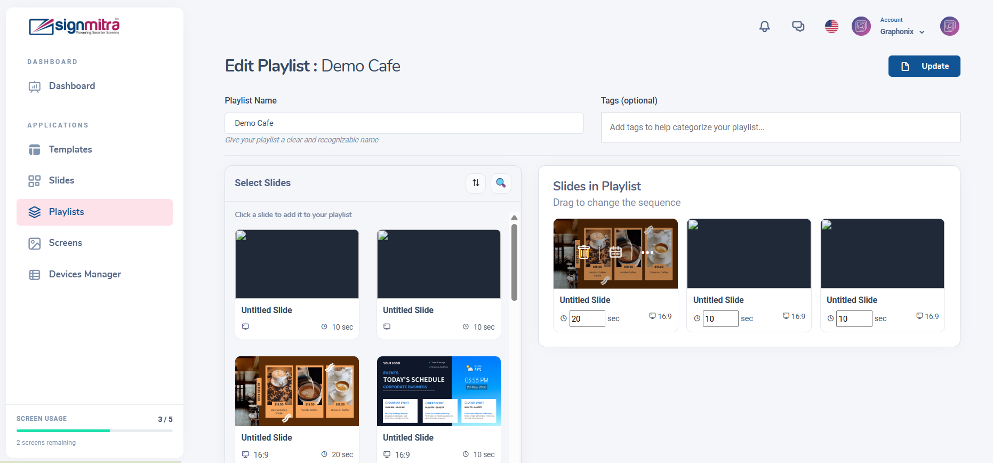This screenshot has height=463, width=993.
Task: Open the three-dots menu on coffee slide
Action: tap(647, 252)
